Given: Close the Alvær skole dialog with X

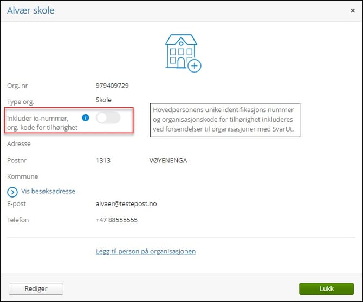Looking at the screenshot, I should pos(353,10).
